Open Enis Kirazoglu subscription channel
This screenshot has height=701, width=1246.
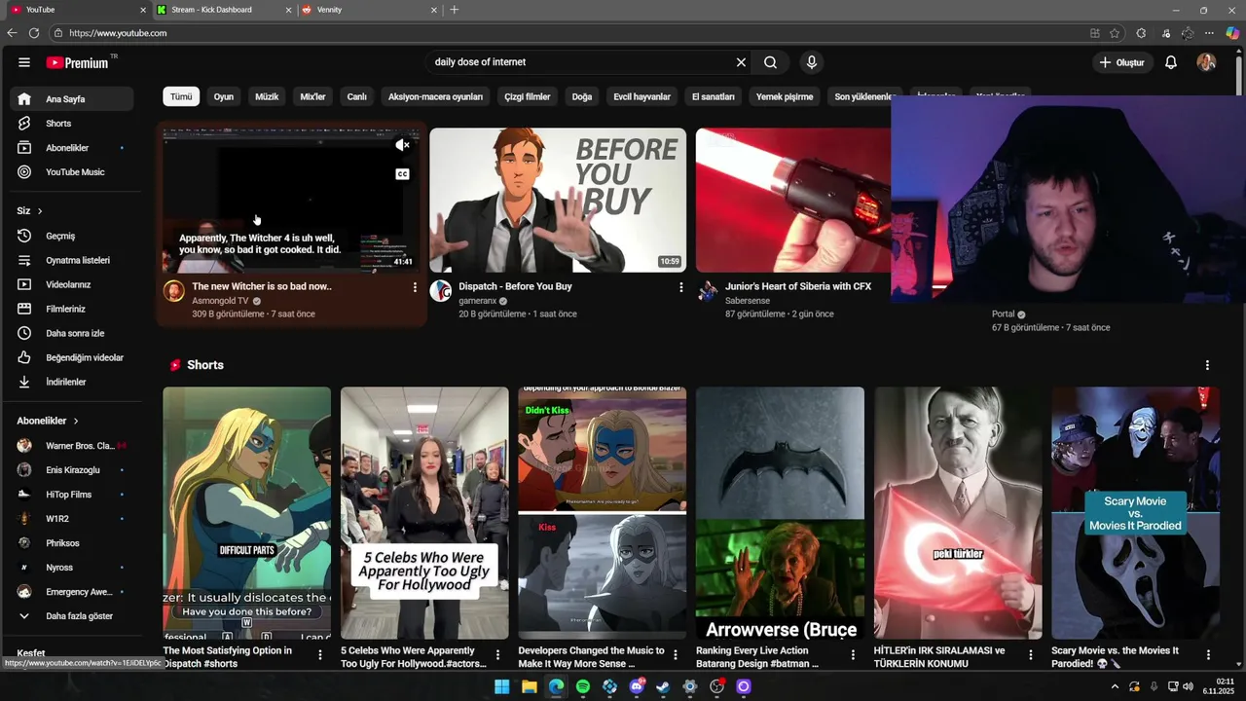72,470
